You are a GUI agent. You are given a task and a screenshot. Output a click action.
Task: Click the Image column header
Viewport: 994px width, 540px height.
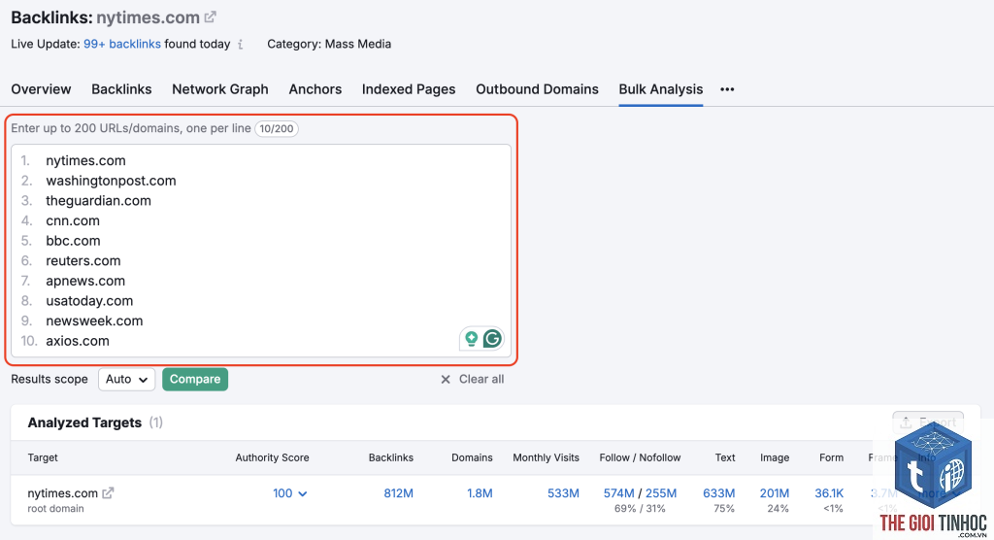click(x=775, y=457)
